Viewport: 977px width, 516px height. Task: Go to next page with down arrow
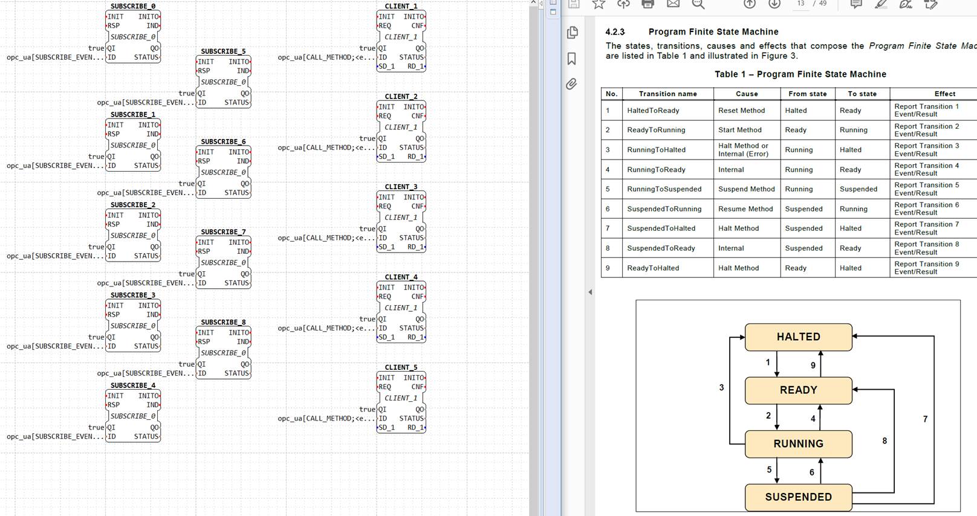[x=774, y=4]
